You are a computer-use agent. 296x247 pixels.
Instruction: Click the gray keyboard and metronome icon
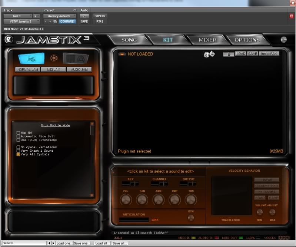pos(76,58)
